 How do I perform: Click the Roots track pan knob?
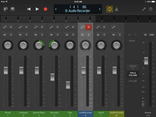click(8, 45)
